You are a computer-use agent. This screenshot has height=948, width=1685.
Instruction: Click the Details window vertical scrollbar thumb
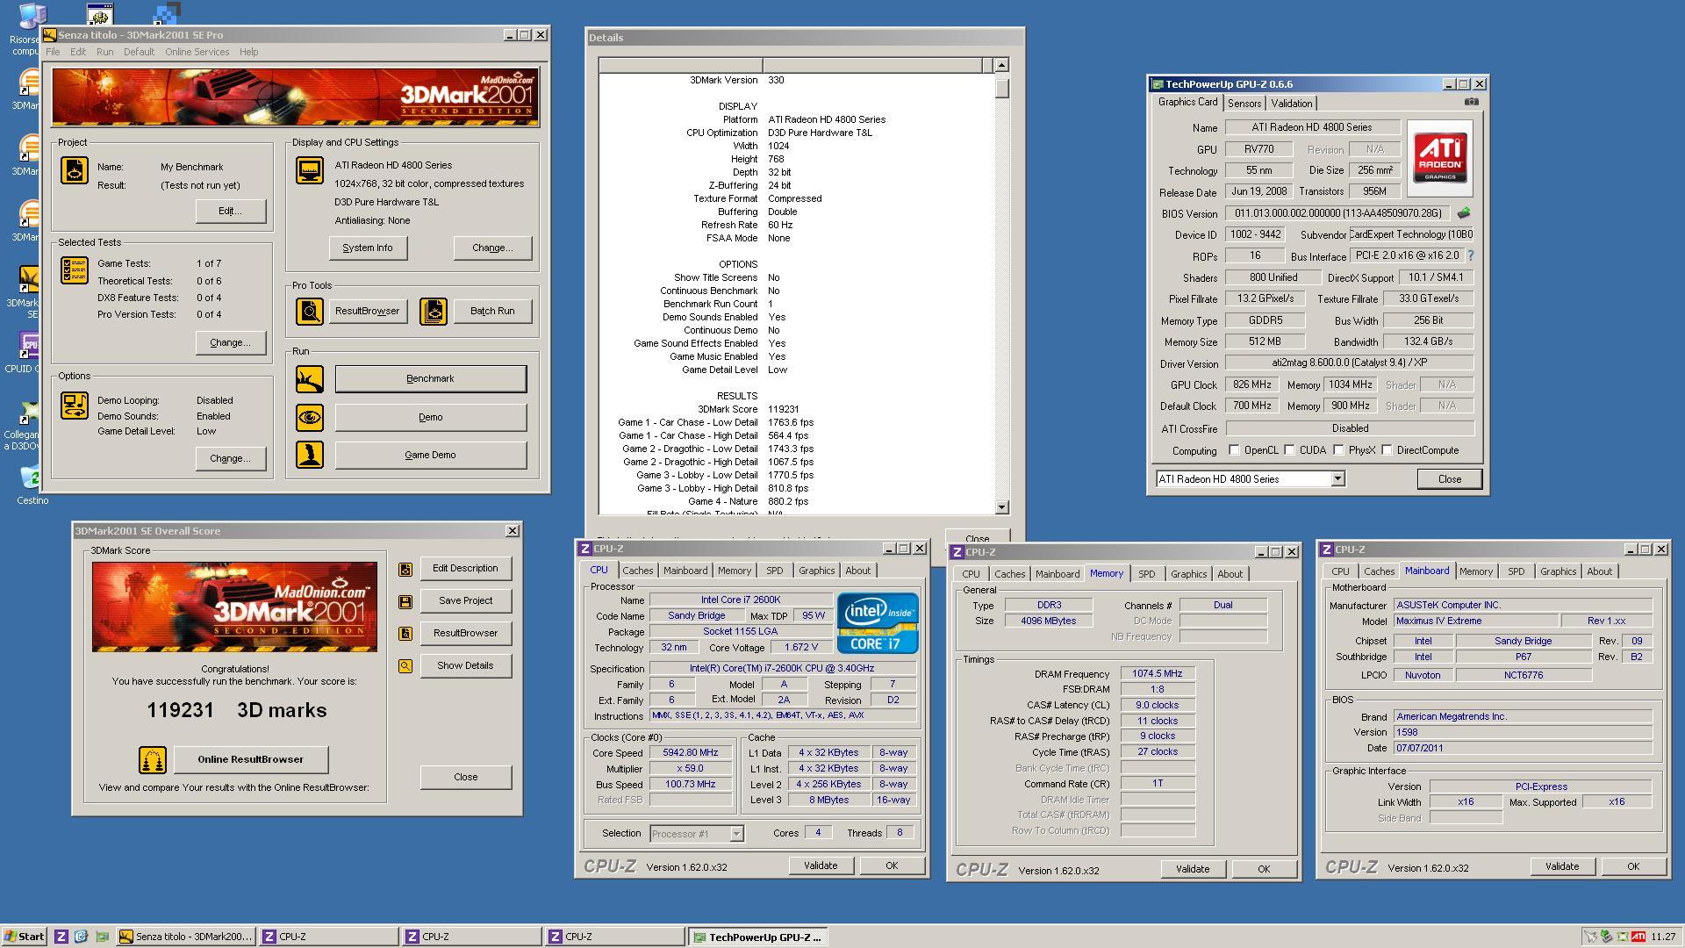(1002, 89)
